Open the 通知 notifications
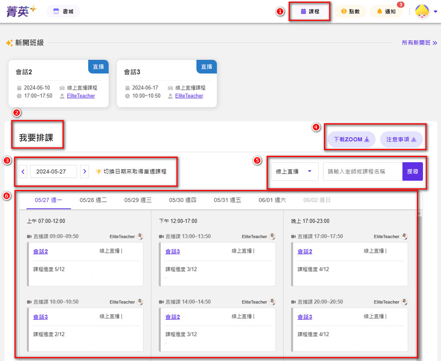Image resolution: width=441 pixels, height=361 pixels. pyautogui.click(x=386, y=12)
